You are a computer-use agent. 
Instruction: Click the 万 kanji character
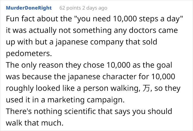point(146,88)
